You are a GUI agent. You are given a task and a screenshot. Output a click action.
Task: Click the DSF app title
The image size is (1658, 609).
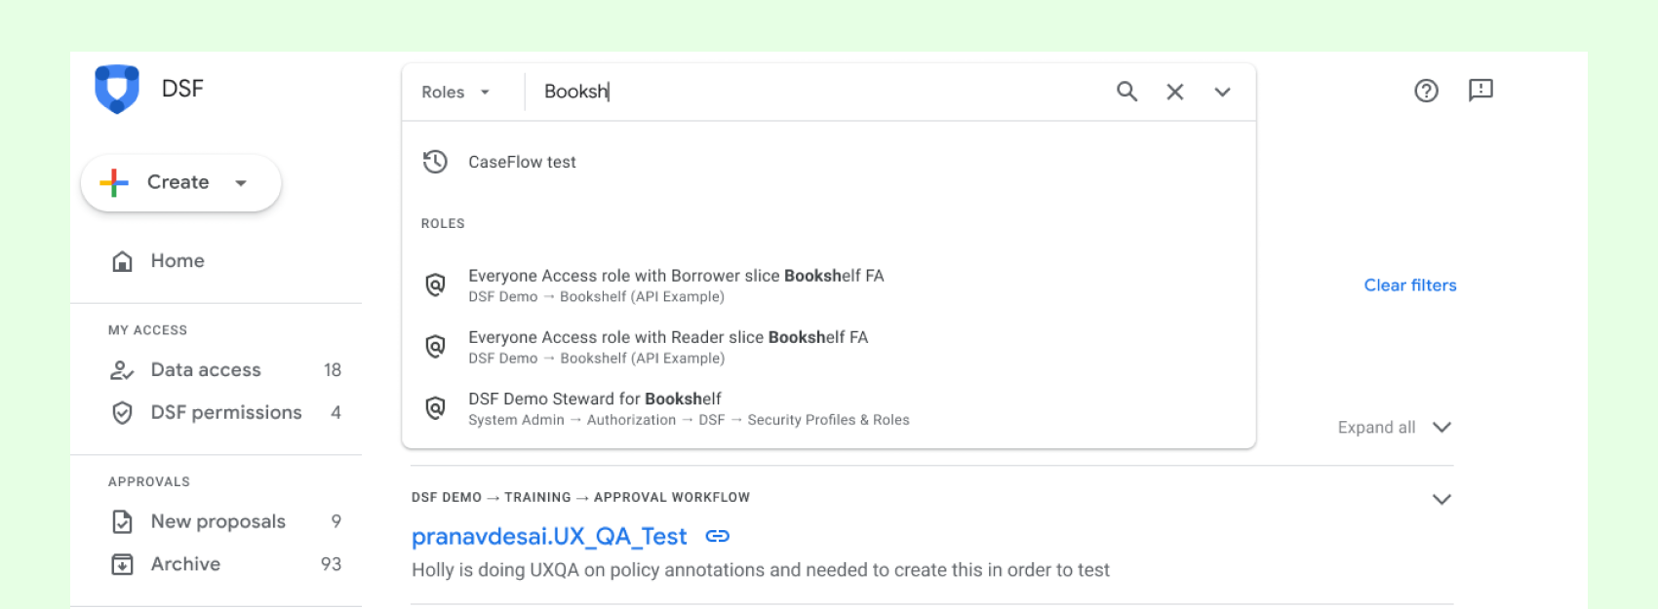click(182, 89)
